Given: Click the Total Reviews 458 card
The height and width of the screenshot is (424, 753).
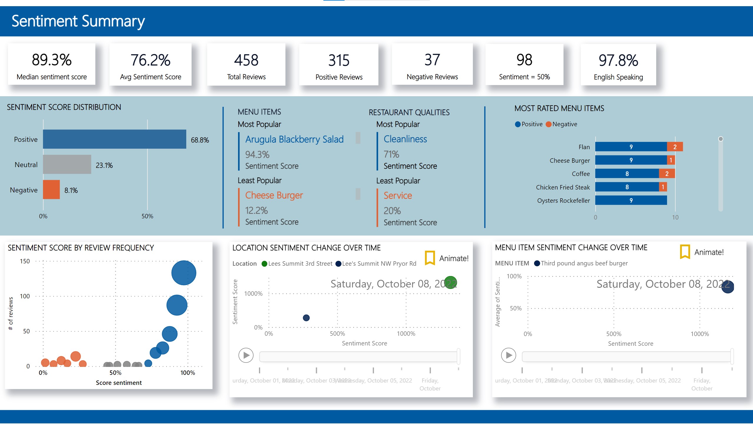Looking at the screenshot, I should tap(246, 64).
